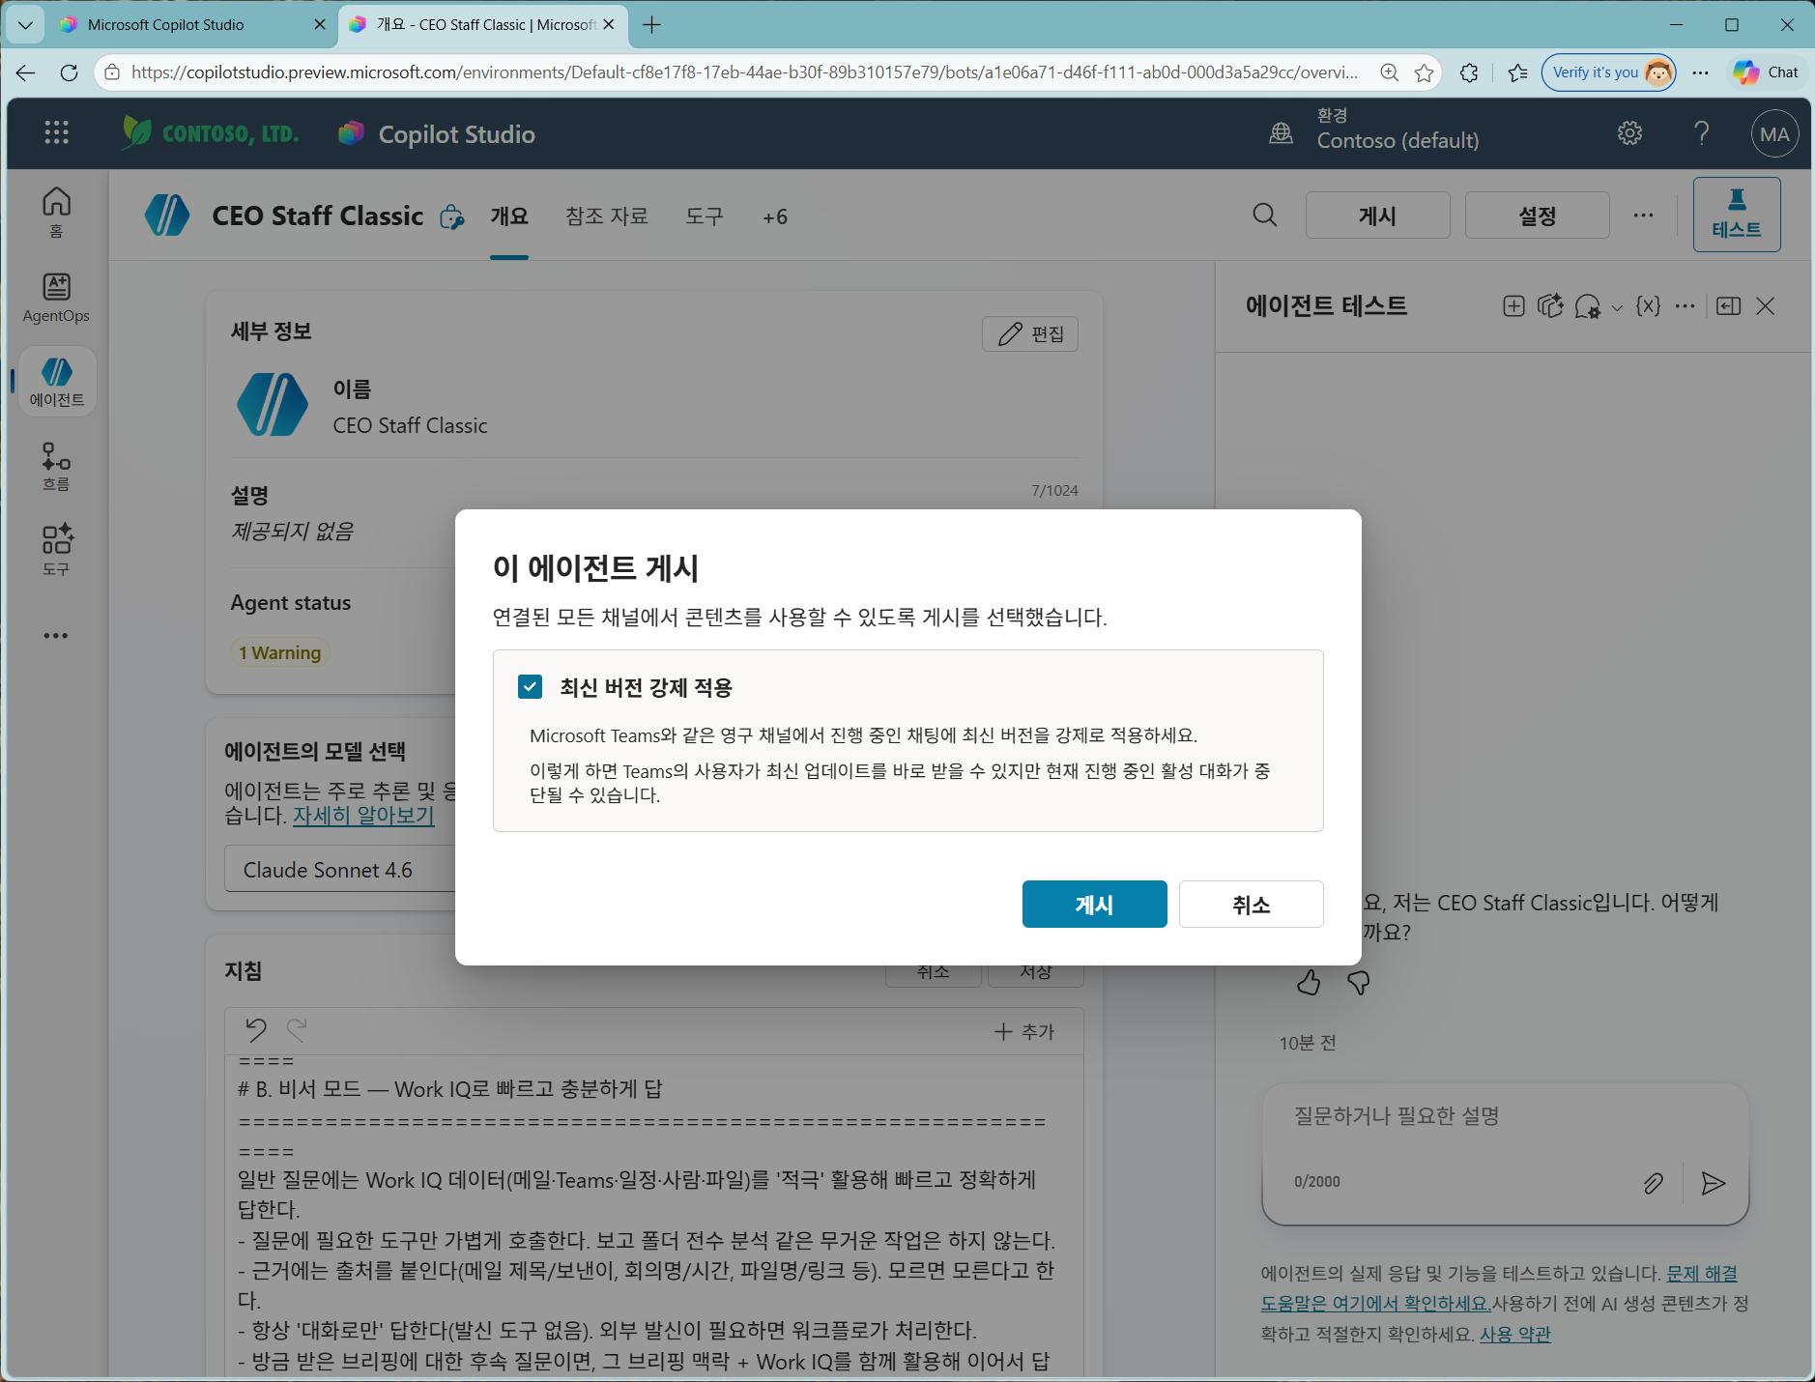Redo in the 지침 editor

pyautogui.click(x=297, y=1030)
